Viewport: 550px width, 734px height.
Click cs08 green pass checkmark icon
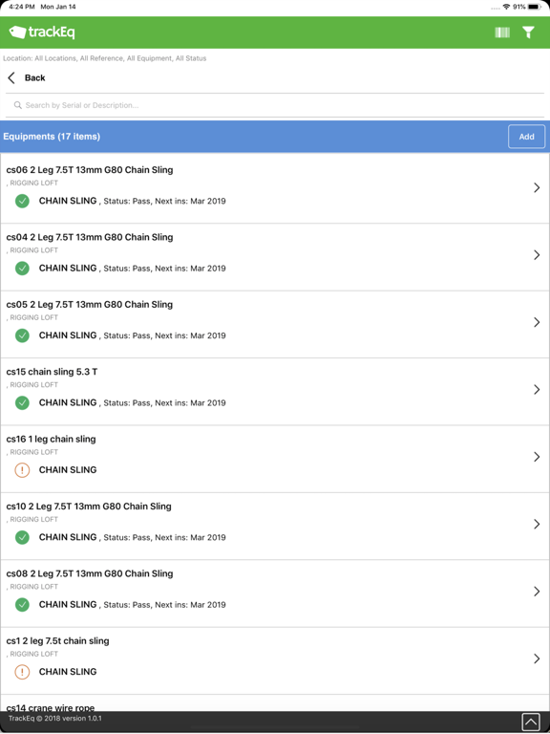click(22, 604)
